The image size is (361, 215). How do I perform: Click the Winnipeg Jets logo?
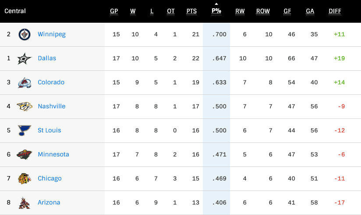(25, 35)
